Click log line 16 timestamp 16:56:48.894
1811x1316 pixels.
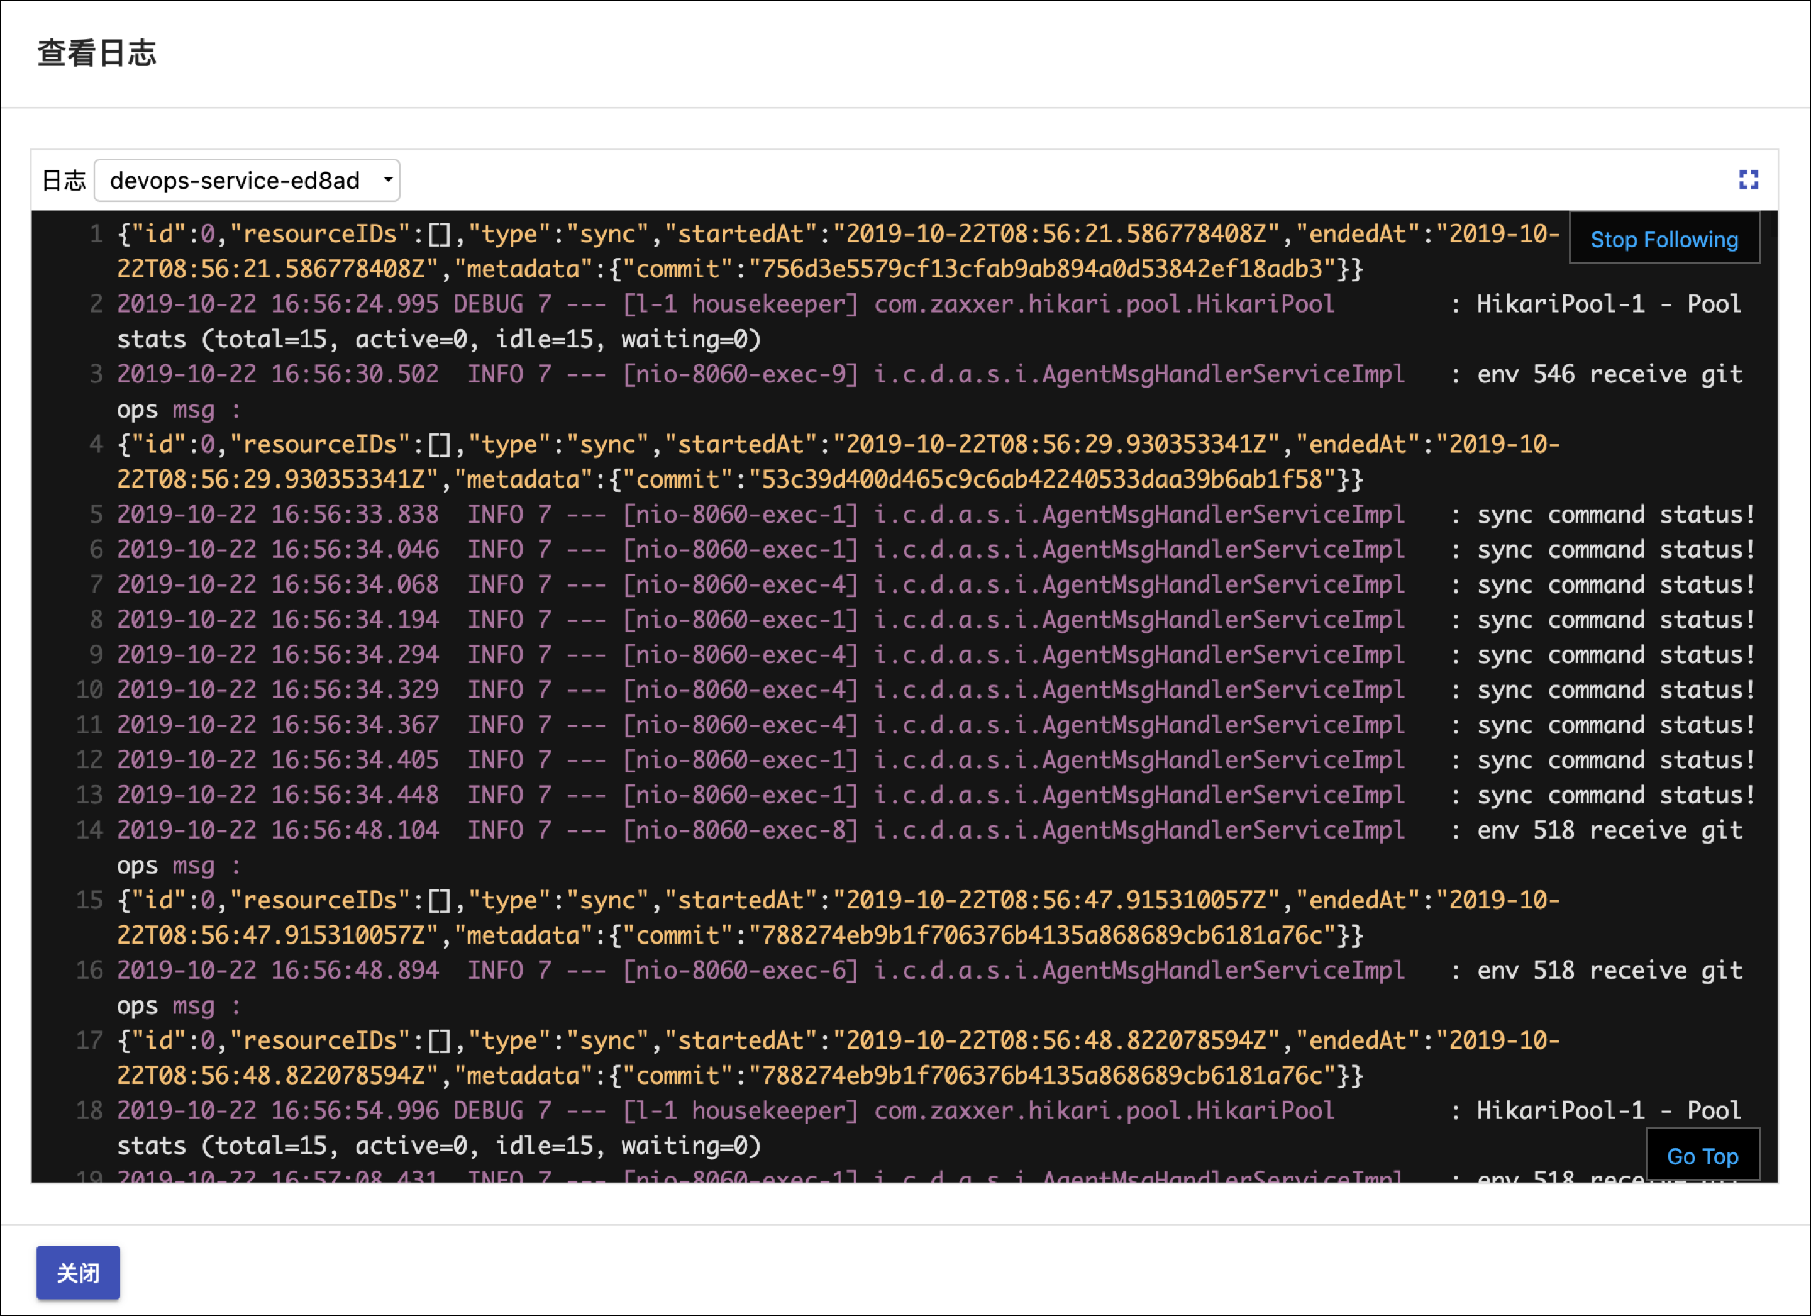point(354,971)
